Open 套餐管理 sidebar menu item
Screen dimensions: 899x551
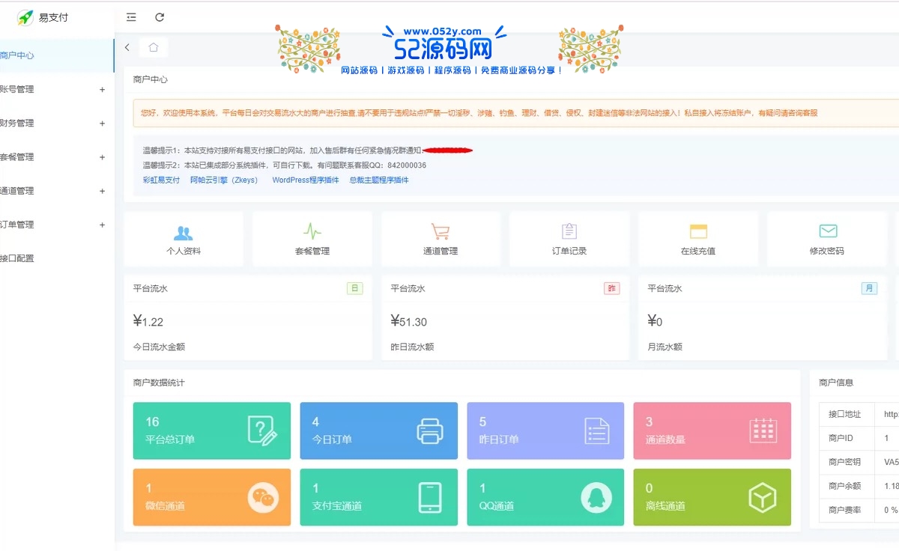click(x=57, y=157)
